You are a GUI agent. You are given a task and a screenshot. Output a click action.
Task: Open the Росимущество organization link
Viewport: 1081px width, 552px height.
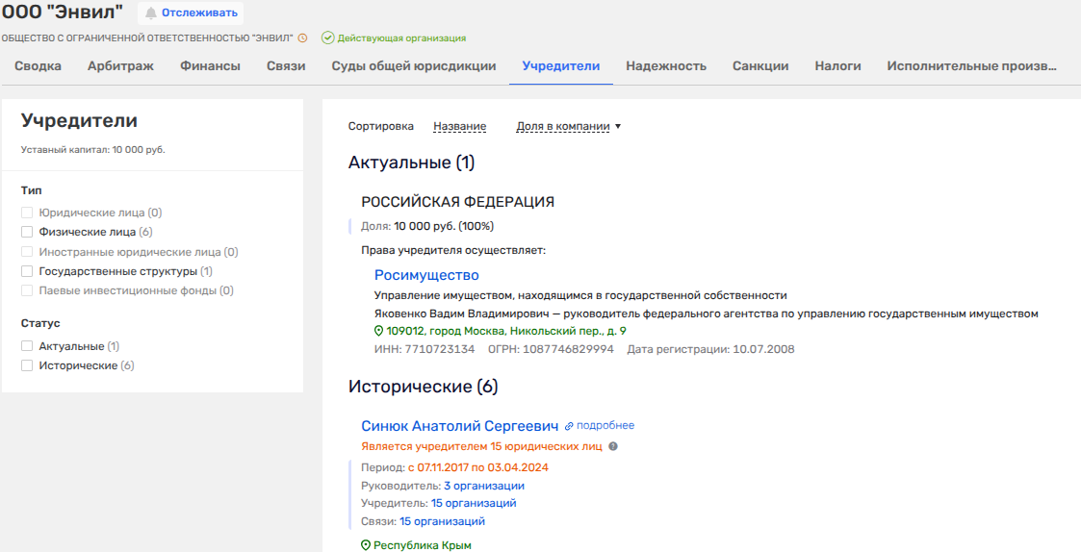click(426, 275)
